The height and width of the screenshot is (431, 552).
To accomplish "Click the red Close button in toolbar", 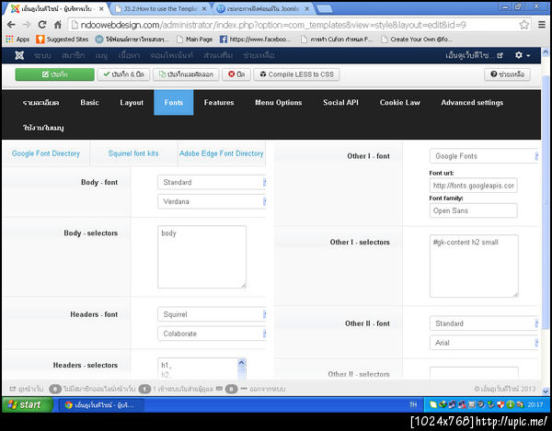I will point(236,74).
